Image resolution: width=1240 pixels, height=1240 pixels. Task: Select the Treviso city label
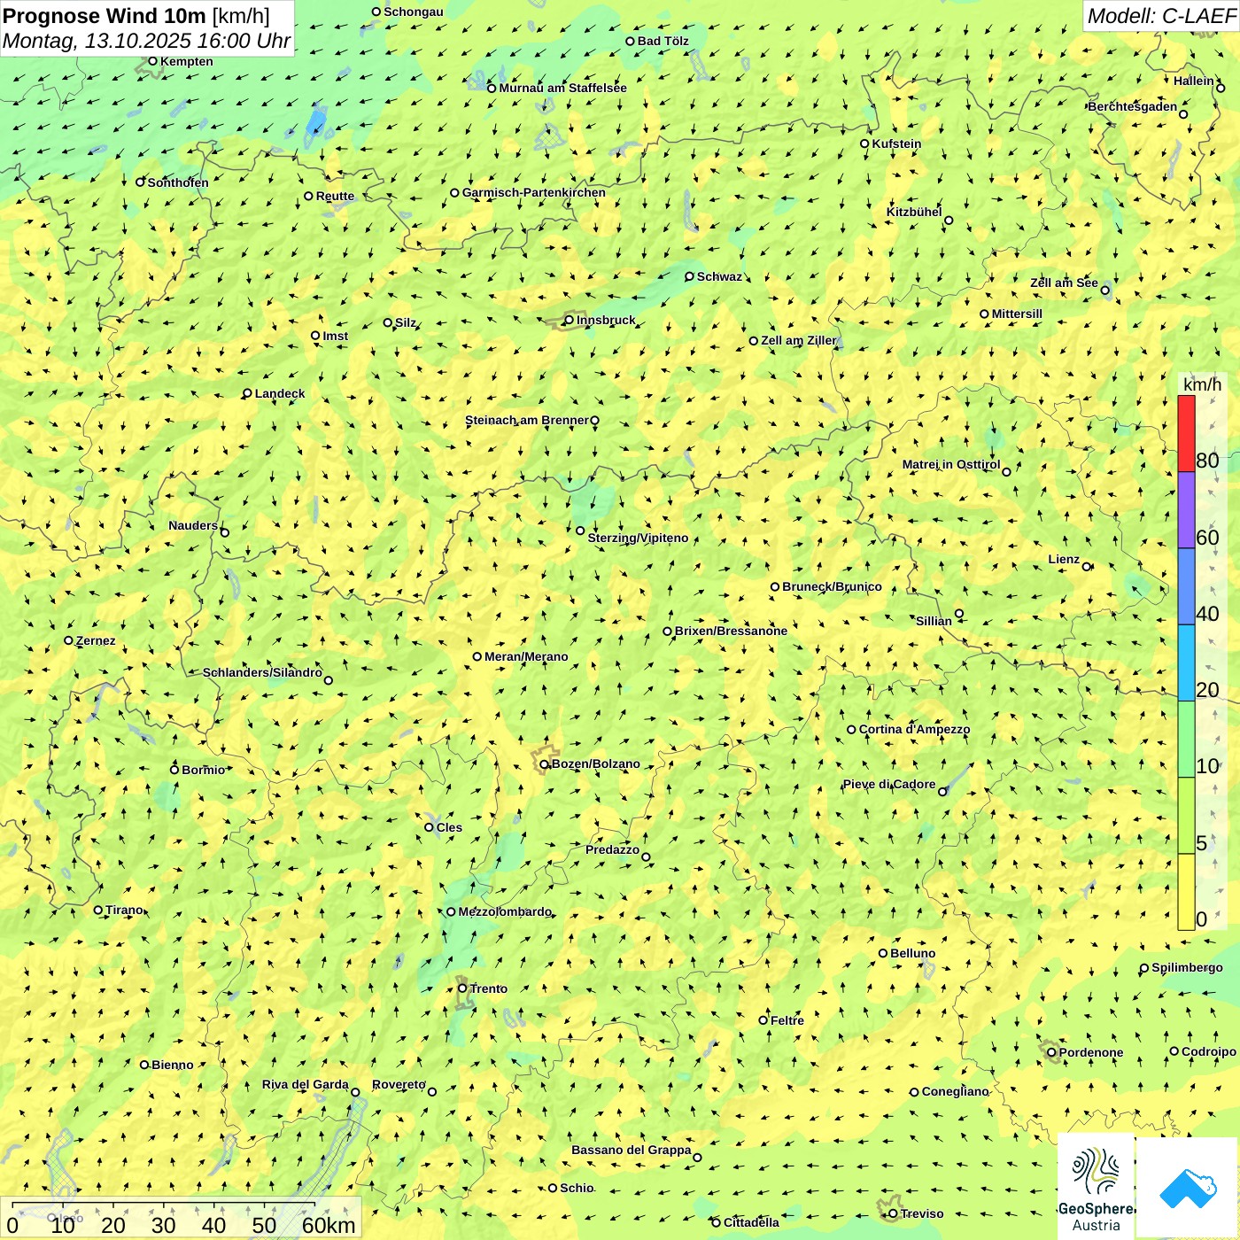tap(922, 1213)
